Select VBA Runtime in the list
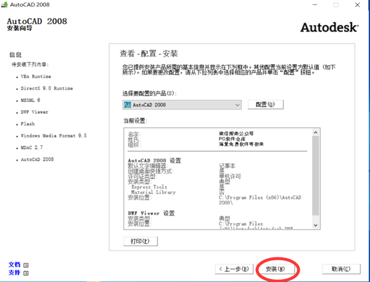Screen dimensions: 370x282 tap(36, 76)
